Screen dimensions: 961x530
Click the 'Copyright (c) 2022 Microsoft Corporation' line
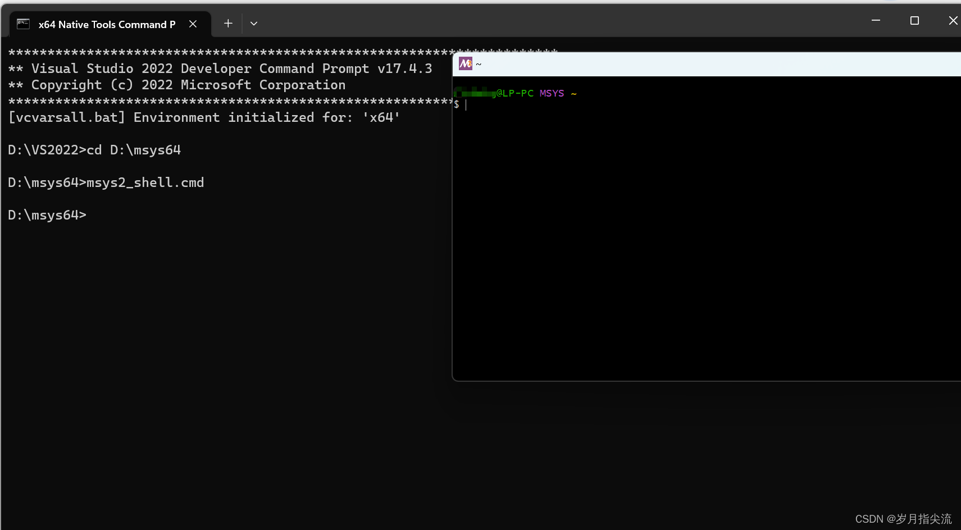pyautogui.click(x=177, y=85)
